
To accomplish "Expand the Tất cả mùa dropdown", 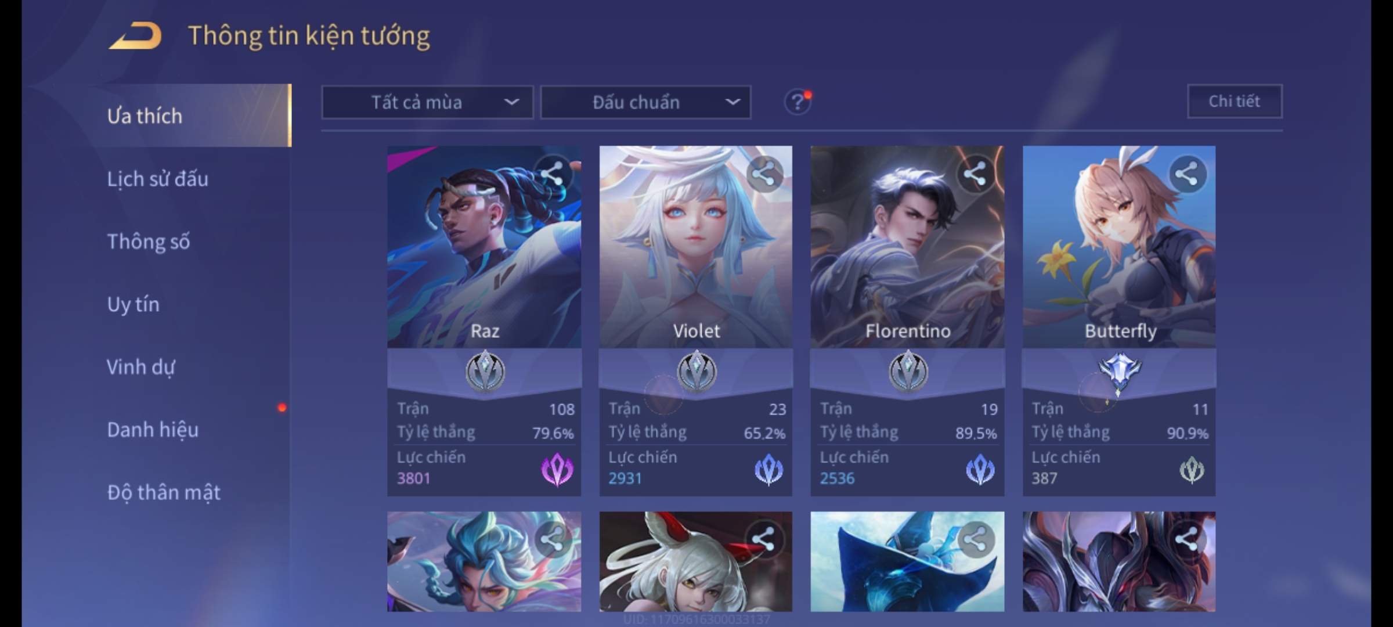I will [428, 103].
